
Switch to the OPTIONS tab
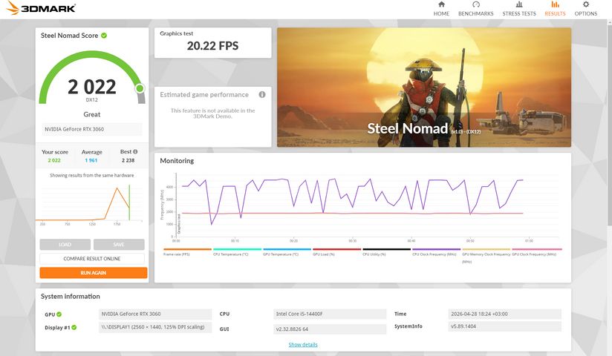(x=586, y=13)
